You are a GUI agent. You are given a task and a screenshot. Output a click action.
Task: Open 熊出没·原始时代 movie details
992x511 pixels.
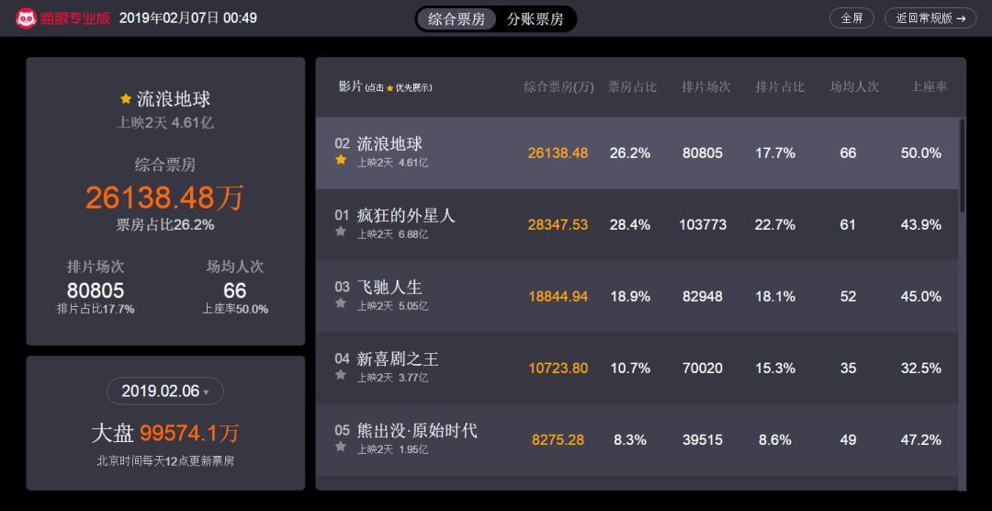pyautogui.click(x=417, y=431)
